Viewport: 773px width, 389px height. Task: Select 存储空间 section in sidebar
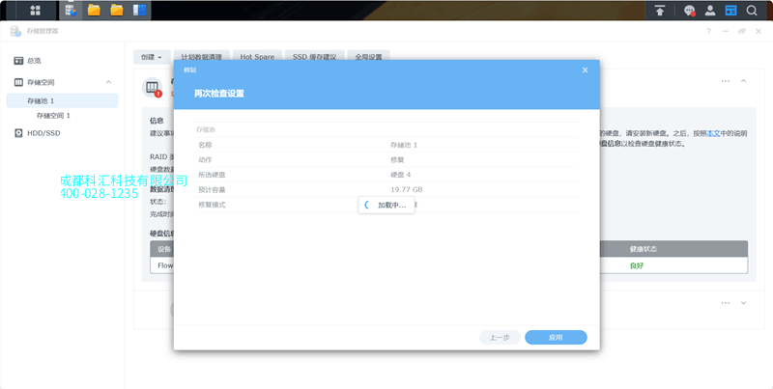(41, 82)
